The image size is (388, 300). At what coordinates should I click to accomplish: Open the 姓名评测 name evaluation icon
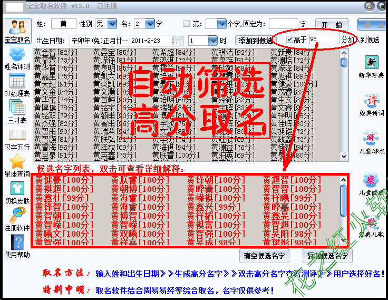click(17, 58)
